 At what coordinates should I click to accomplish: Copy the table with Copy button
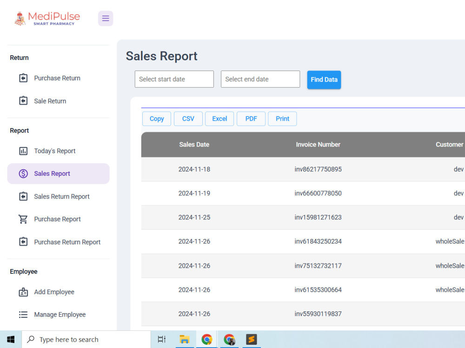(x=157, y=119)
